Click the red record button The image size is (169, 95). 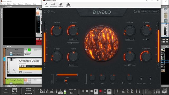click(100, 91)
